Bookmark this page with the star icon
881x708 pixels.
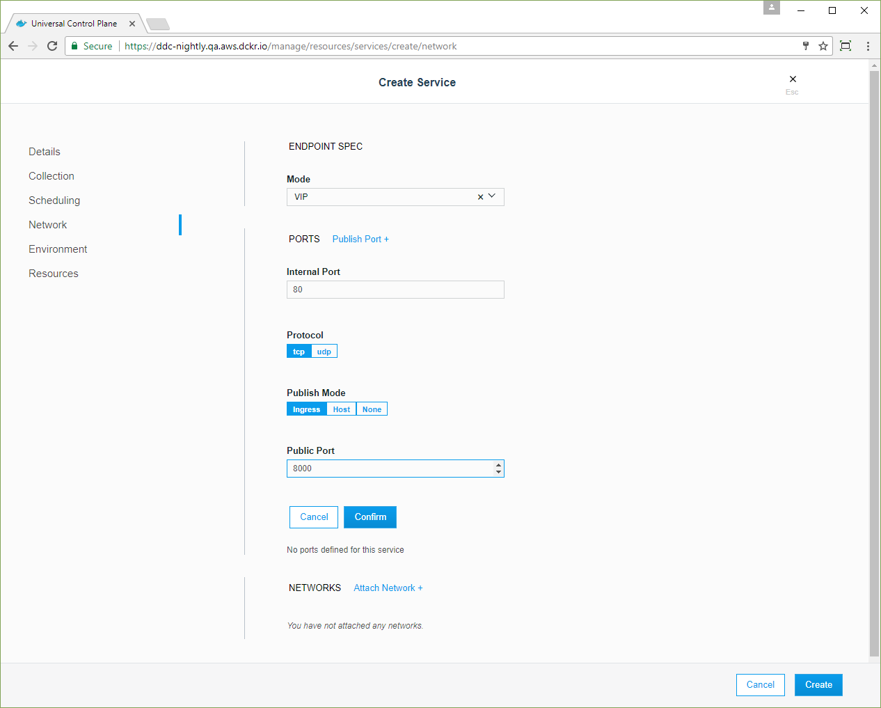click(823, 46)
